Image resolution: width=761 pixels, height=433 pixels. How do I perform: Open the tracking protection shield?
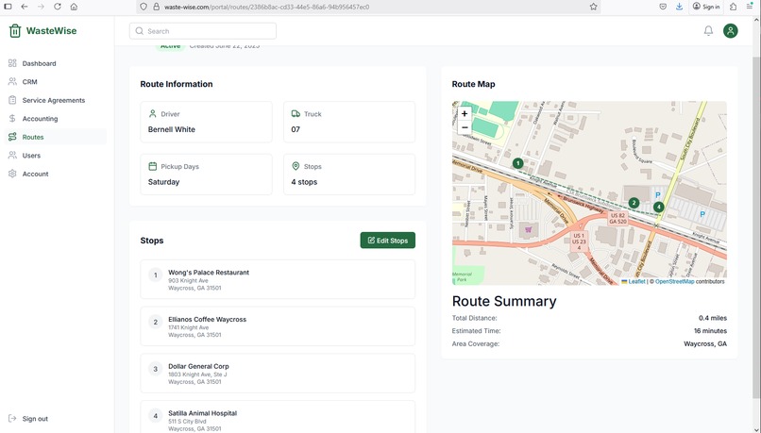click(144, 7)
